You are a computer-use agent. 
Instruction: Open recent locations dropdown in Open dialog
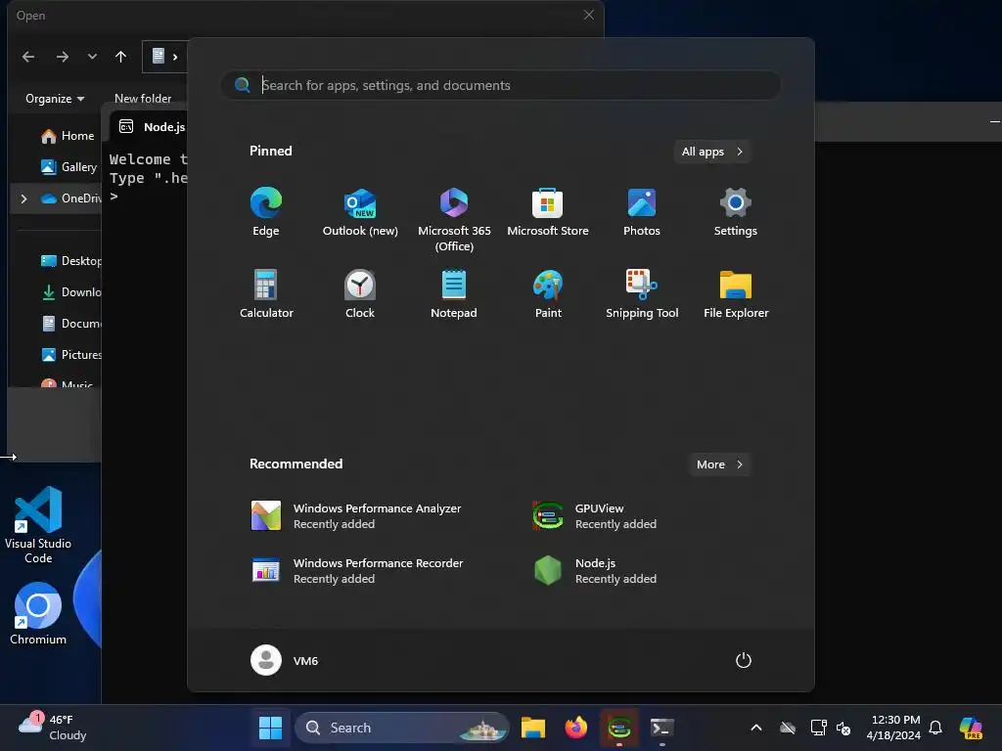[x=92, y=57]
